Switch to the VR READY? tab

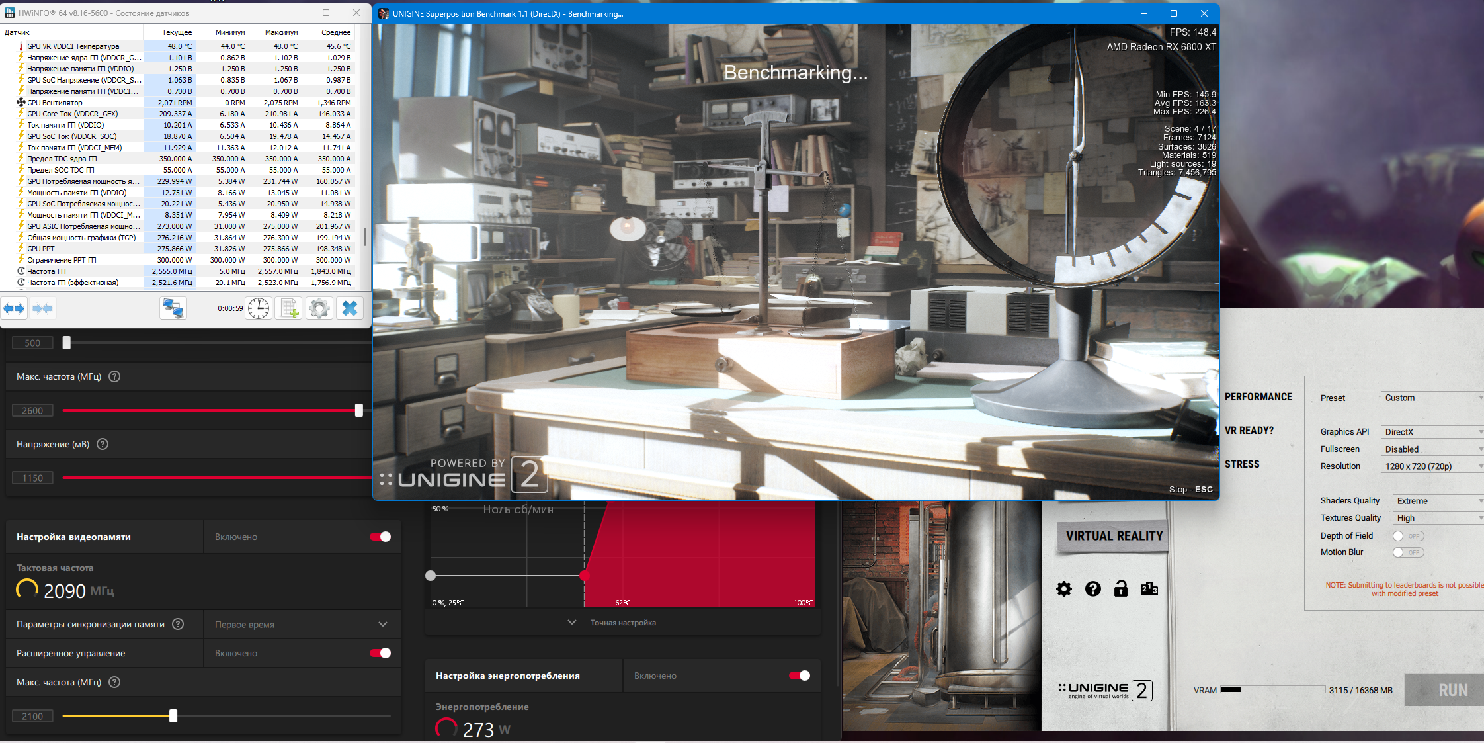coord(1249,431)
